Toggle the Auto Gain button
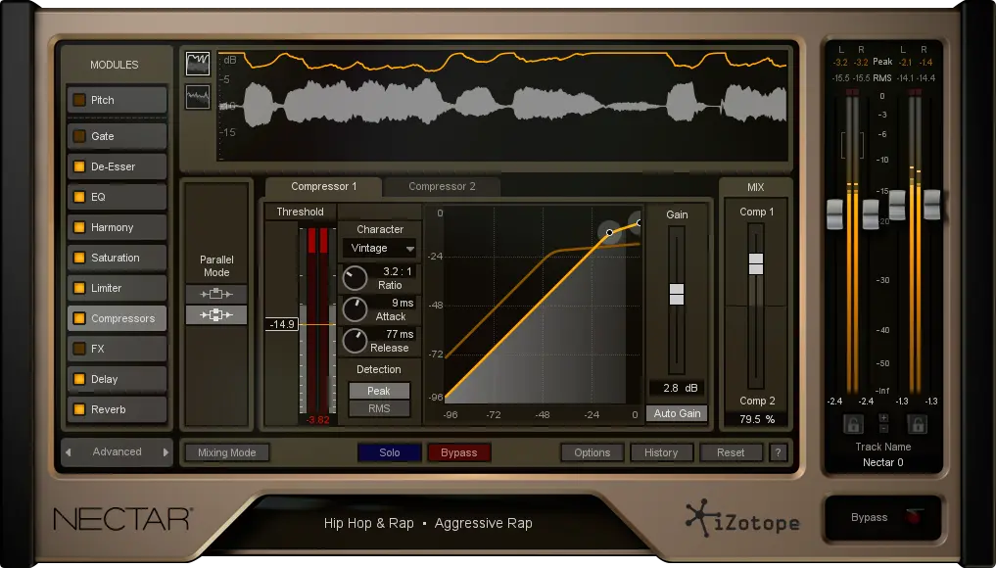This screenshot has height=568, width=996. 677,413
